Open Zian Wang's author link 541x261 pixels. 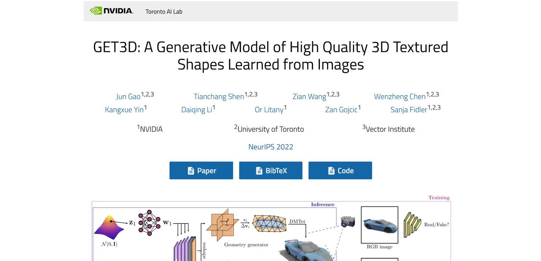coord(309,97)
